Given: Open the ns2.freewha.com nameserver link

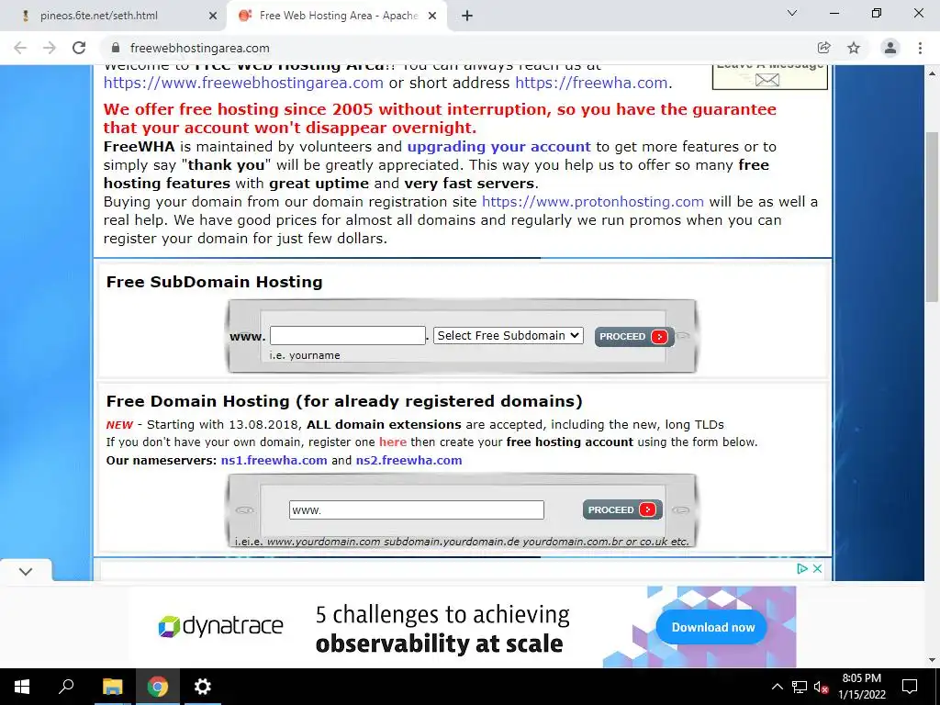Looking at the screenshot, I should coord(408,461).
